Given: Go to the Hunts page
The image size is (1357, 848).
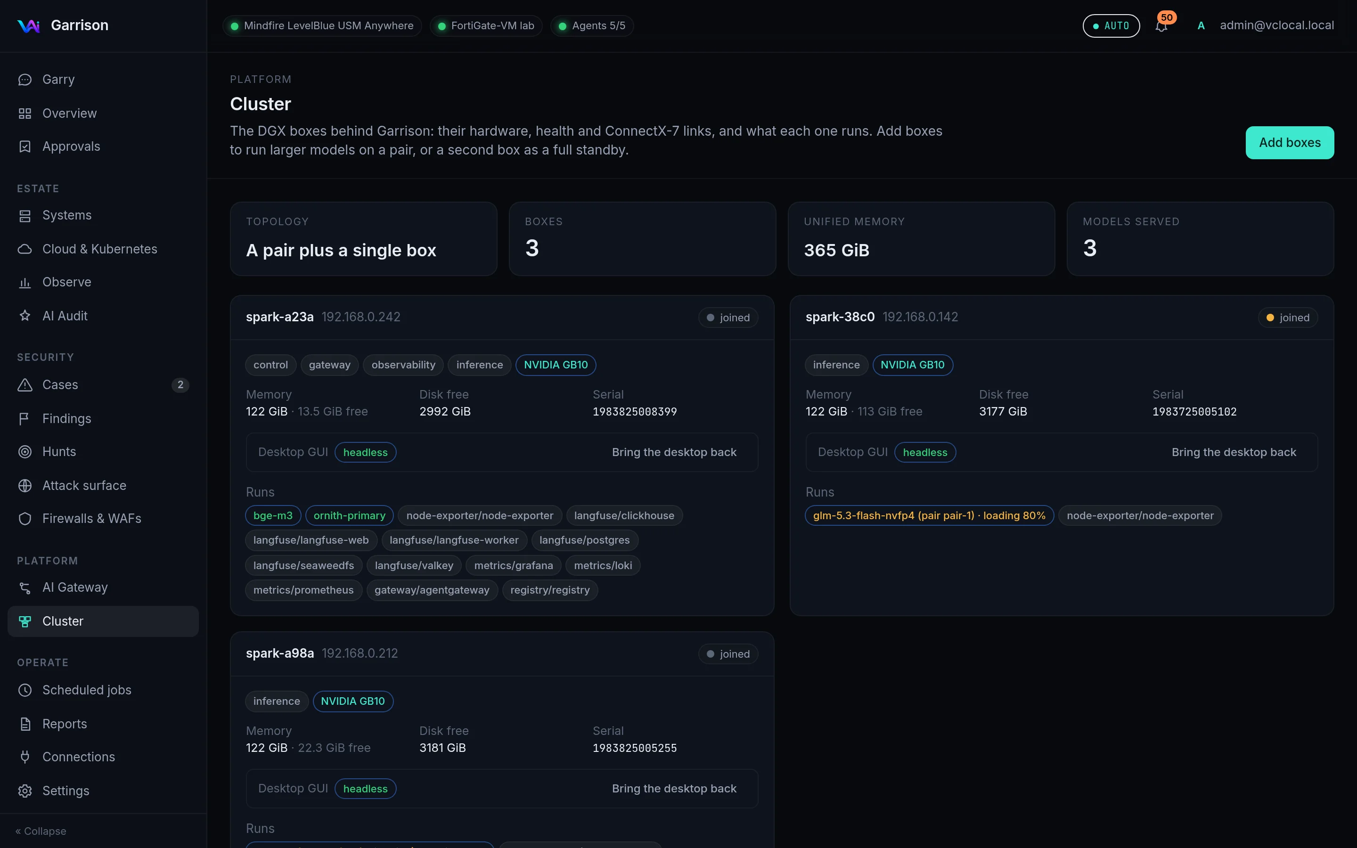Looking at the screenshot, I should pyautogui.click(x=103, y=451).
